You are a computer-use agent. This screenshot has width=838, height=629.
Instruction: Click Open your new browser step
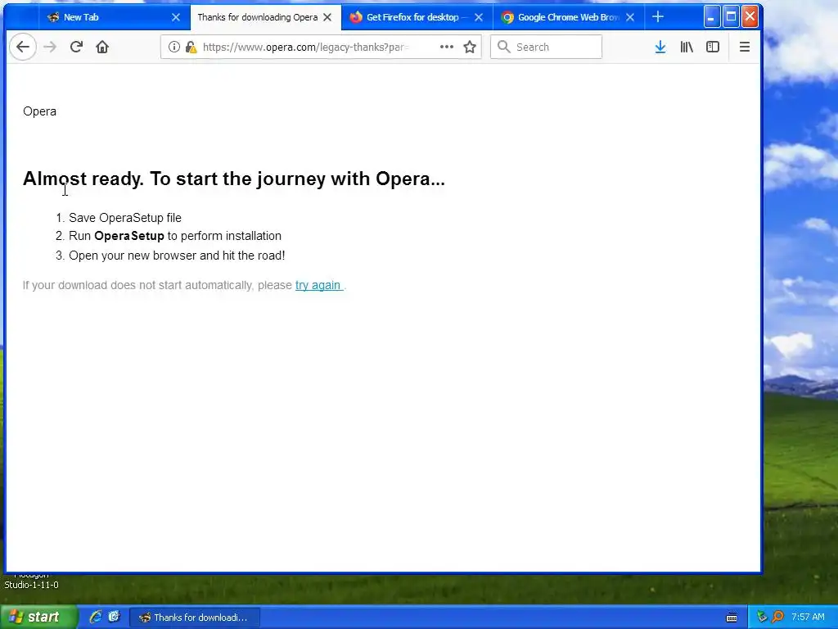[x=177, y=256]
